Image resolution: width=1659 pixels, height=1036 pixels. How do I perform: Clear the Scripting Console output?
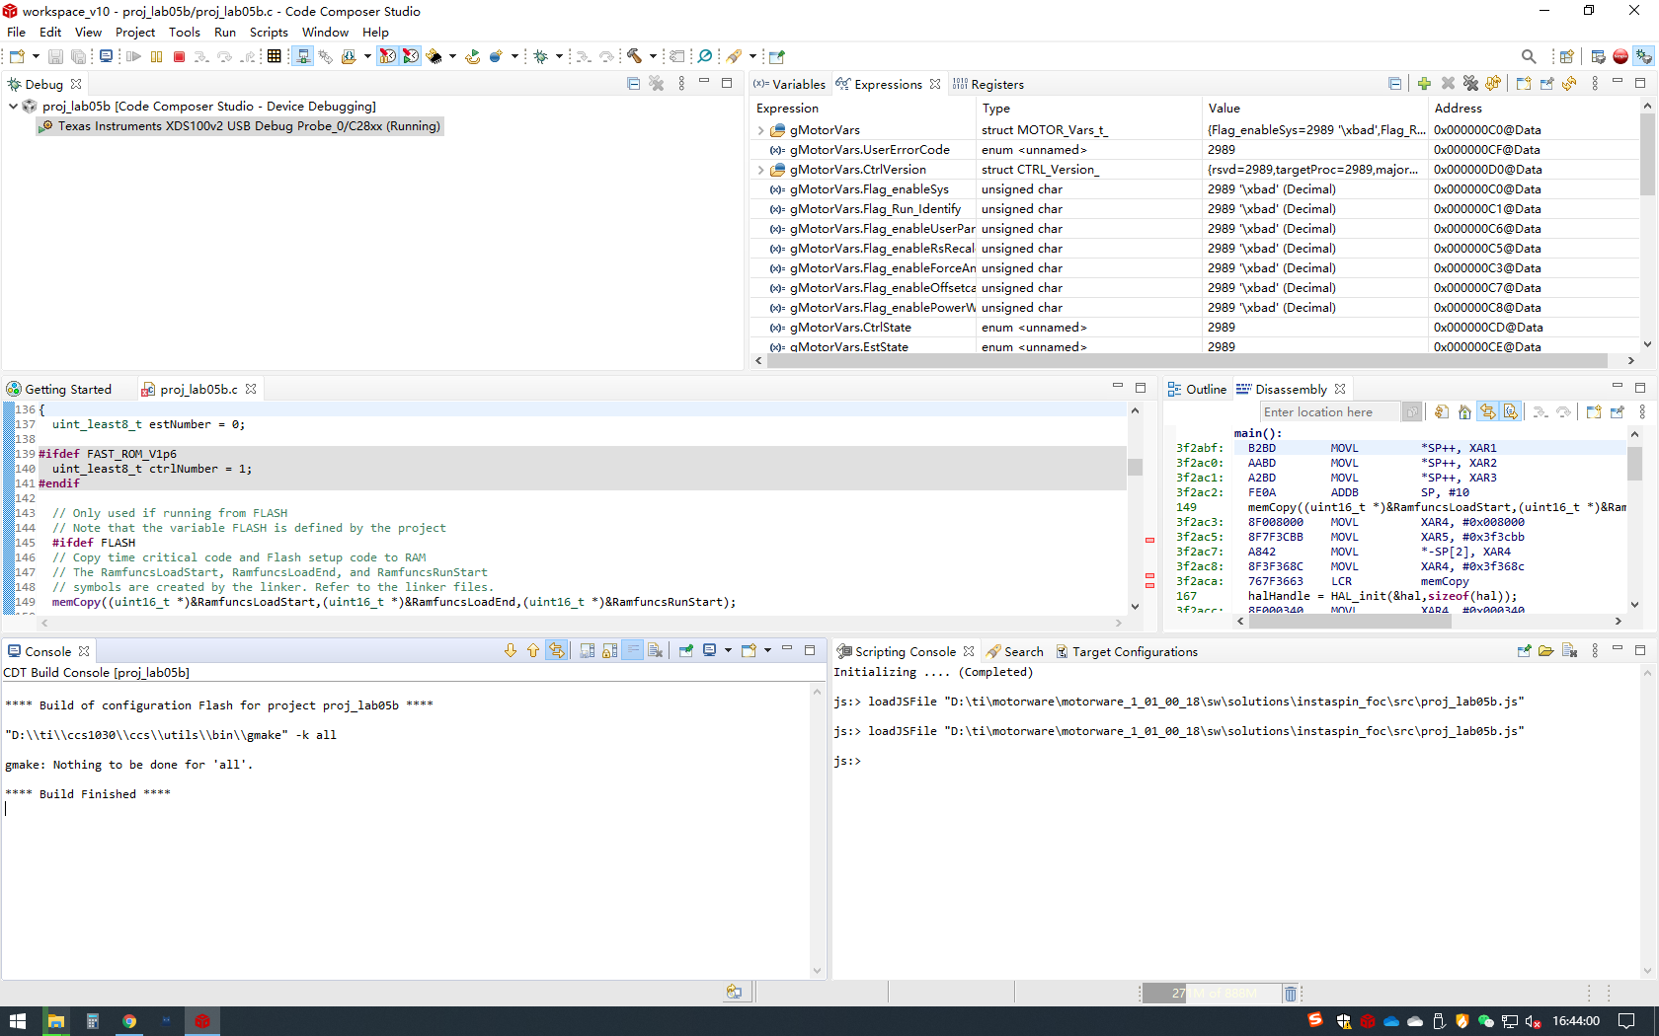point(1569,651)
